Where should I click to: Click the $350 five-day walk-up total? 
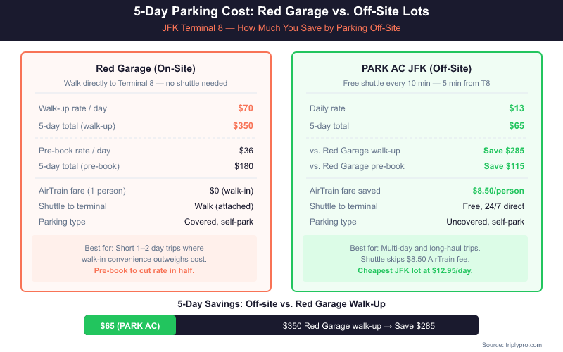tap(243, 126)
